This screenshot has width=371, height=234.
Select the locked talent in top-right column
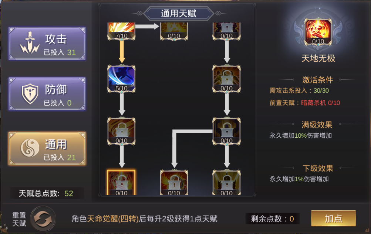coord(226,31)
